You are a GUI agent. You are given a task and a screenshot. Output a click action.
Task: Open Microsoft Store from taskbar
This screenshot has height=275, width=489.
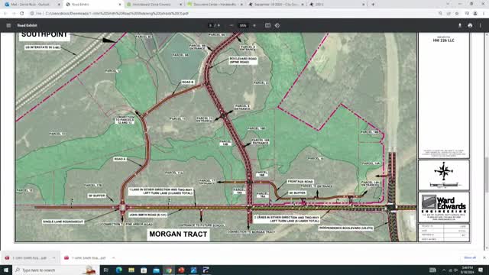(144, 270)
